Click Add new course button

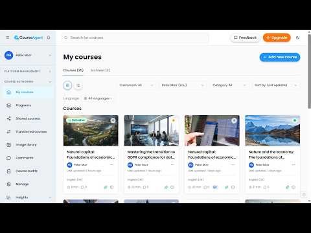pos(280,57)
